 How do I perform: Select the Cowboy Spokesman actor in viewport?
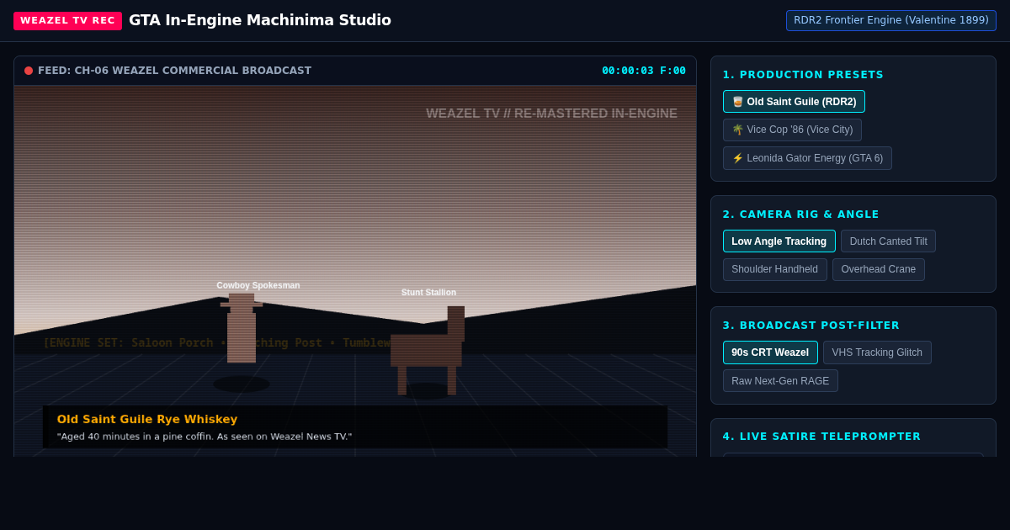pyautogui.click(x=242, y=328)
